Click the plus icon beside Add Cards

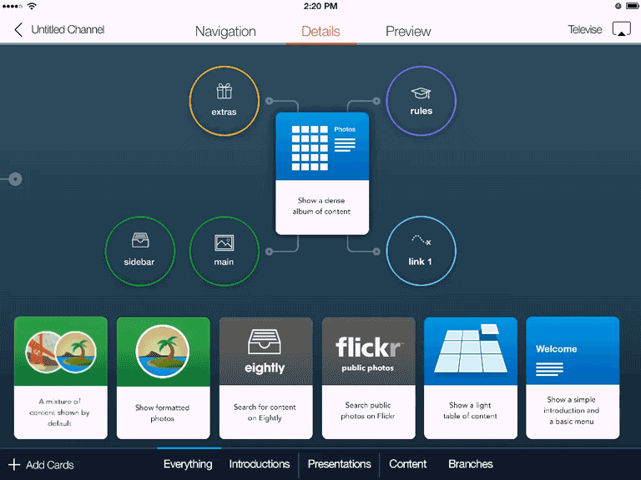pos(14,464)
